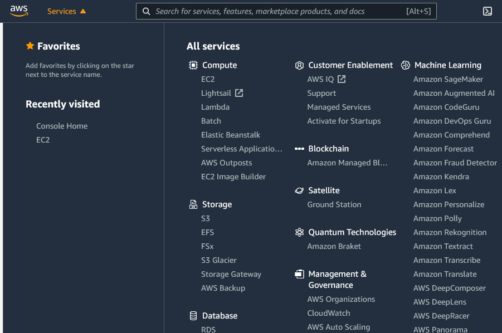This screenshot has height=333, width=502.
Task: Click the Quantum Technologies atom icon
Action: (299, 232)
